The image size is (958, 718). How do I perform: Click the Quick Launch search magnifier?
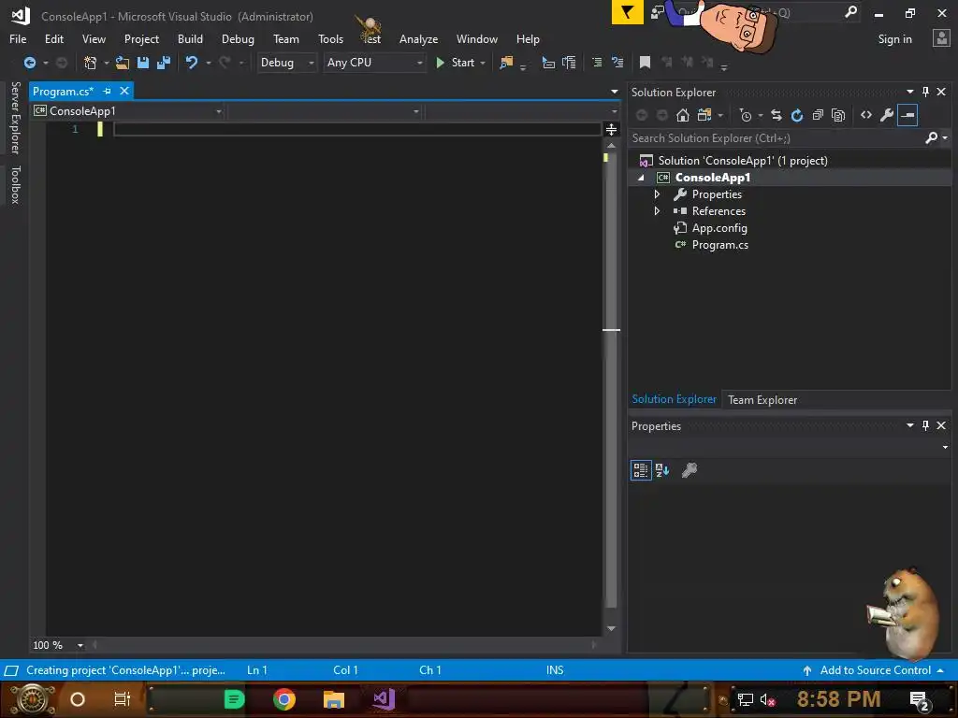[x=850, y=12]
